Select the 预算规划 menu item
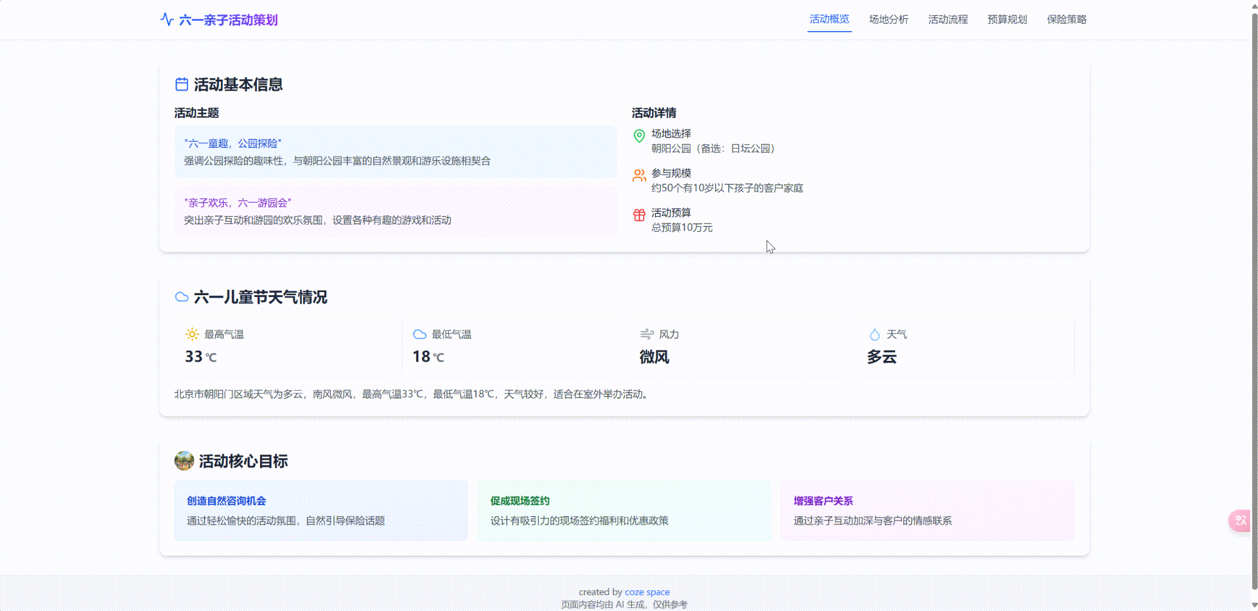This screenshot has height=611, width=1258. (x=1007, y=19)
